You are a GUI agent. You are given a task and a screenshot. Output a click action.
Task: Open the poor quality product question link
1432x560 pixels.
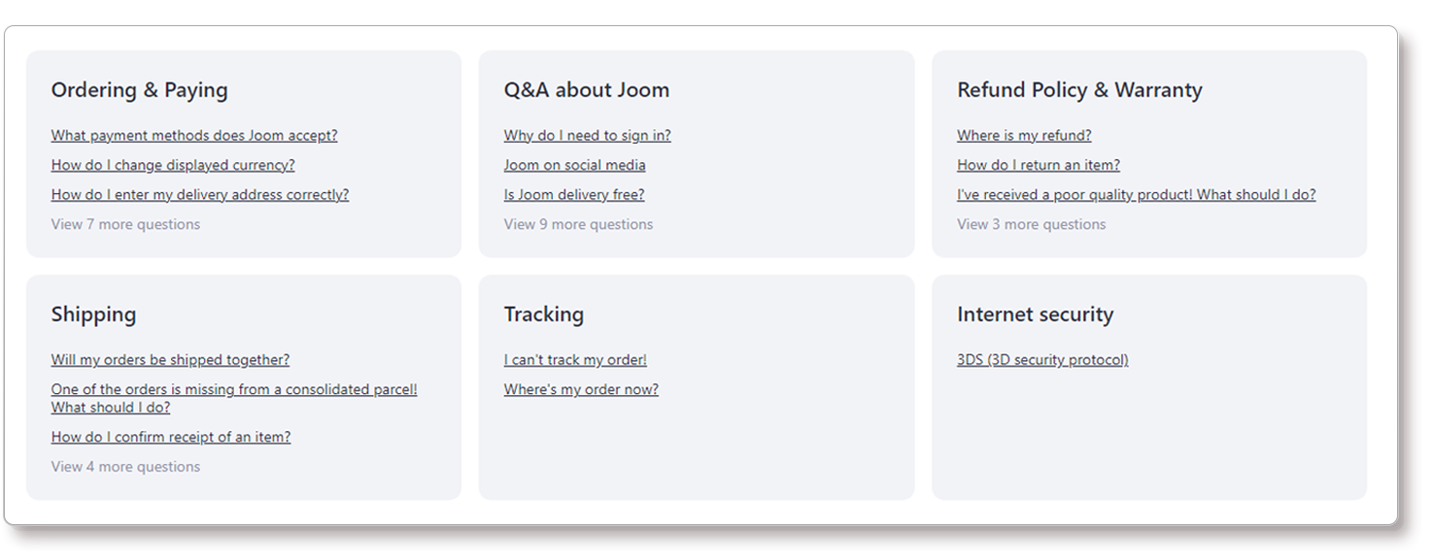point(1136,194)
